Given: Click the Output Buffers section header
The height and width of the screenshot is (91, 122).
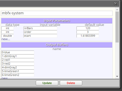Looking at the screenshot, I should coord(57,45).
